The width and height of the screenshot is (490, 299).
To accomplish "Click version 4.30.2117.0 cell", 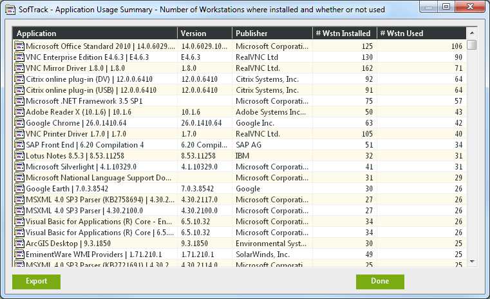I will tap(200, 200).
